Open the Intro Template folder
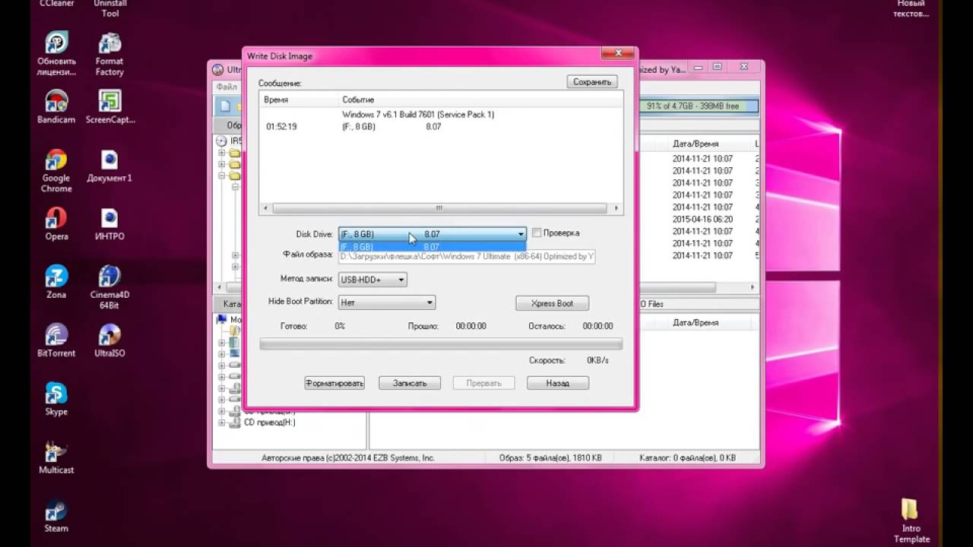973x547 pixels. click(911, 521)
